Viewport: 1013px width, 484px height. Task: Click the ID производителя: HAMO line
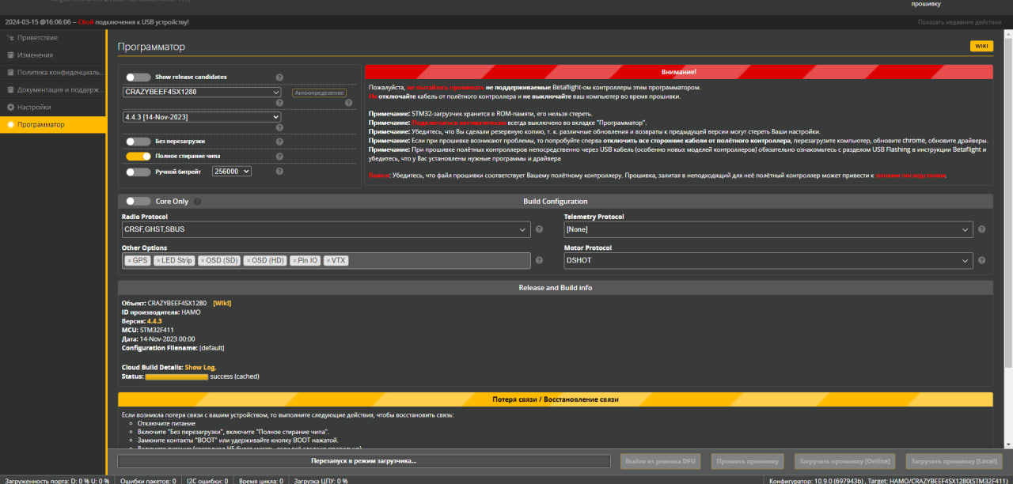pyautogui.click(x=161, y=312)
